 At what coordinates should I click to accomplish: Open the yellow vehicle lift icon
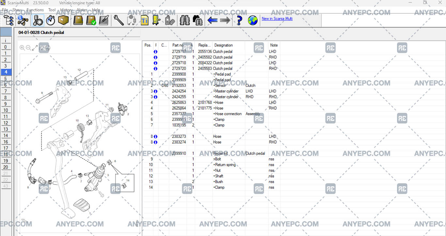pyautogui.click(x=157, y=20)
